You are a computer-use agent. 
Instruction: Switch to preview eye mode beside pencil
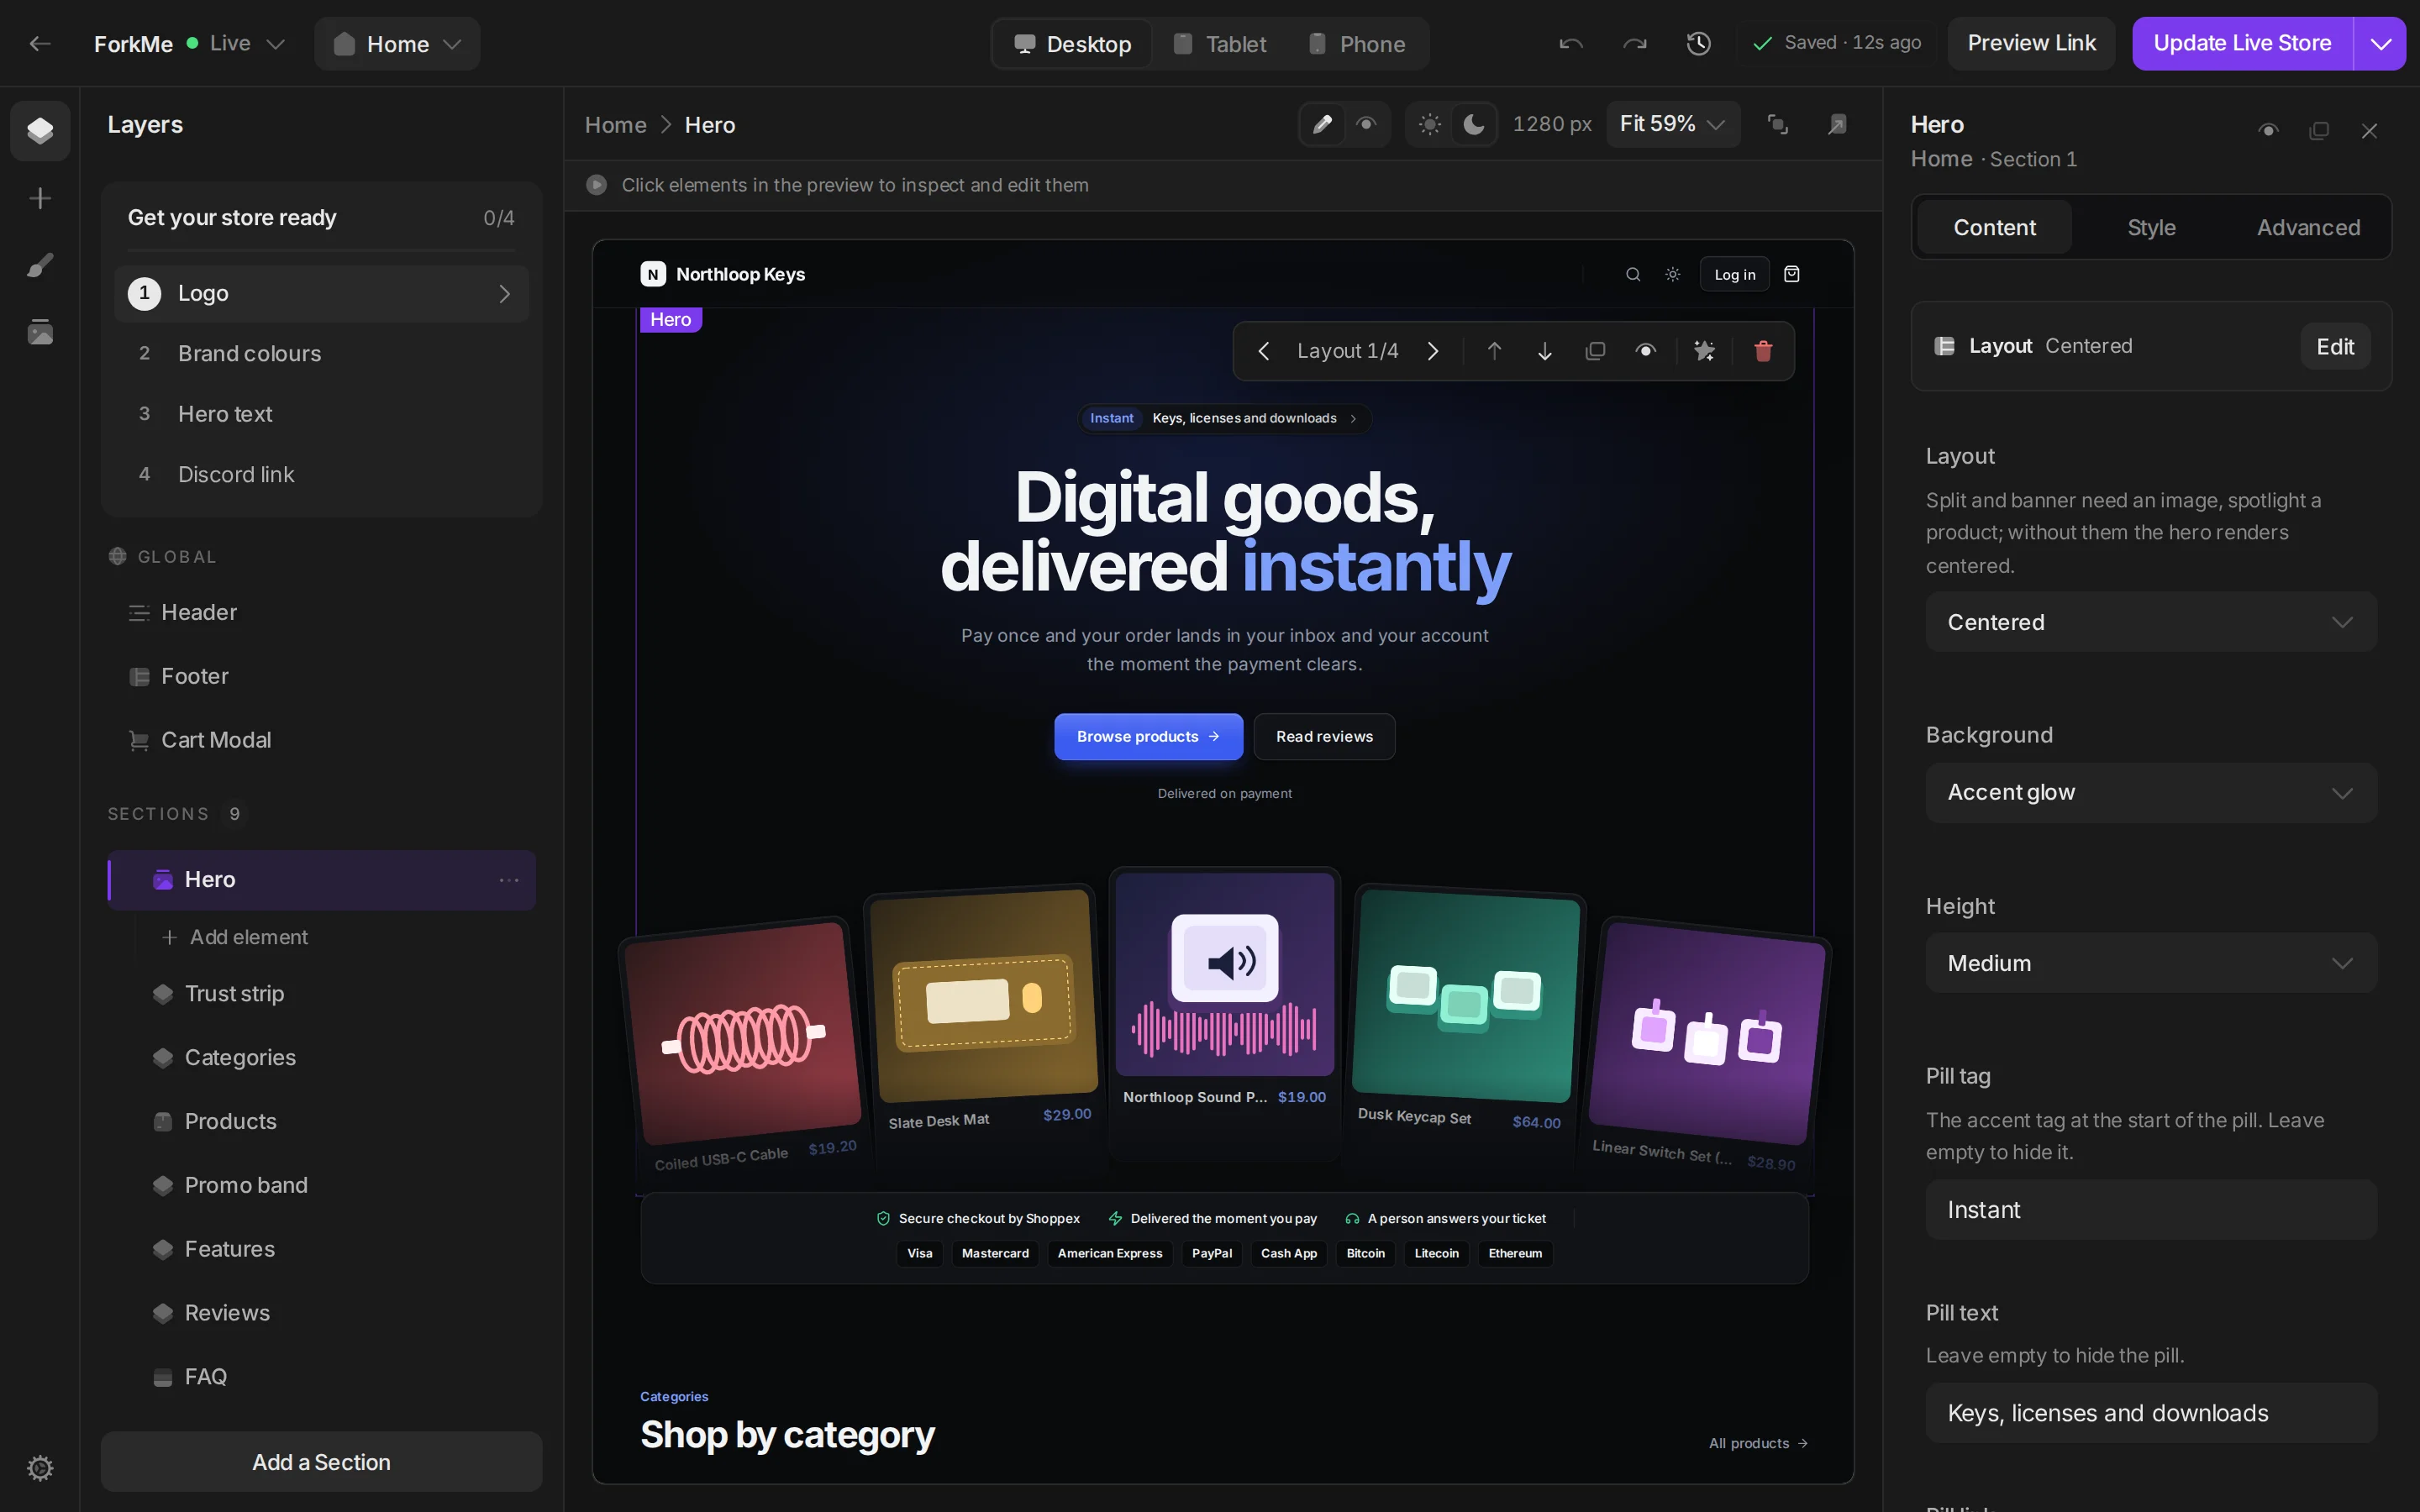click(x=1366, y=124)
